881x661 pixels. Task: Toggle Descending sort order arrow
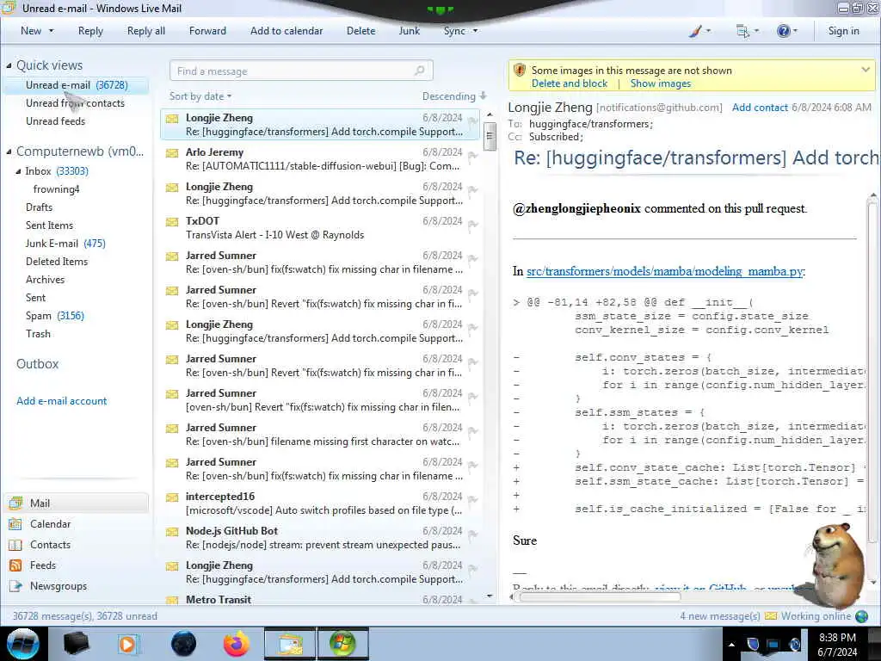tap(484, 96)
